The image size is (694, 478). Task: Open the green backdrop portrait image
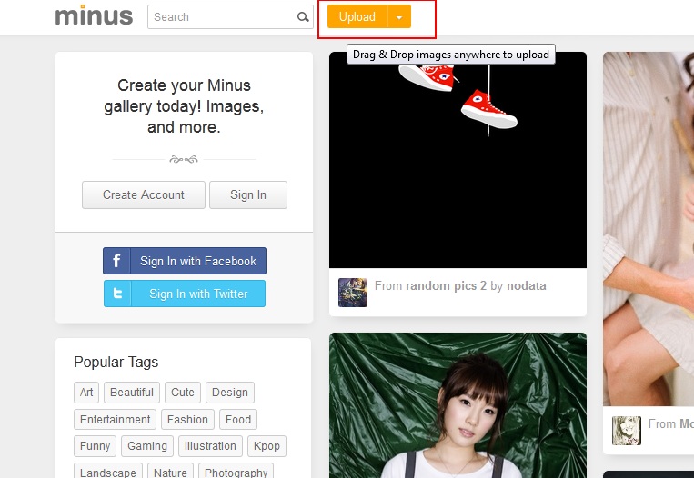458,405
